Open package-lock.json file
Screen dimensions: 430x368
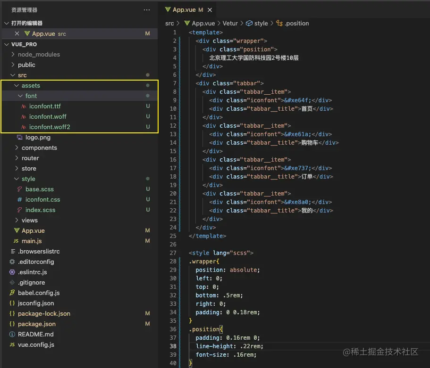coord(44,313)
